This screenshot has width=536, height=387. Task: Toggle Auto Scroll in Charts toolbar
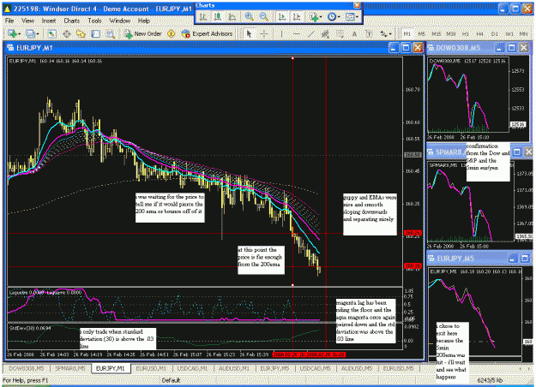coord(281,16)
